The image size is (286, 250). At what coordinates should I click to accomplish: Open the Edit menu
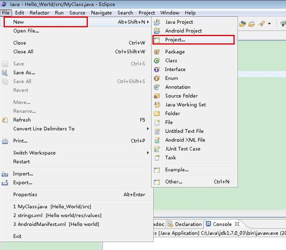19,13
